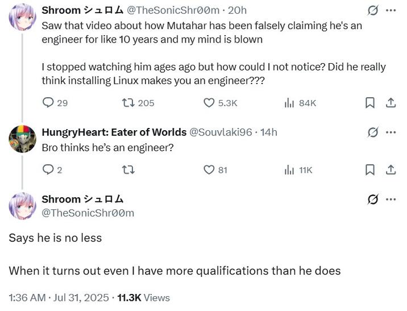407x311 pixels.
Task: Open Grok icon on Shroom's first tweet
Action: point(373,11)
